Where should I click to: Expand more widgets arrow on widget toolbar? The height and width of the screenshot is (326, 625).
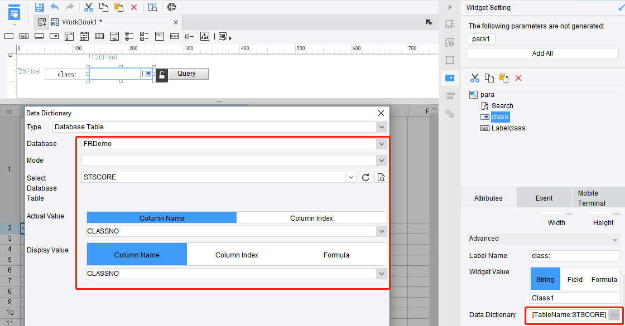pos(230,38)
